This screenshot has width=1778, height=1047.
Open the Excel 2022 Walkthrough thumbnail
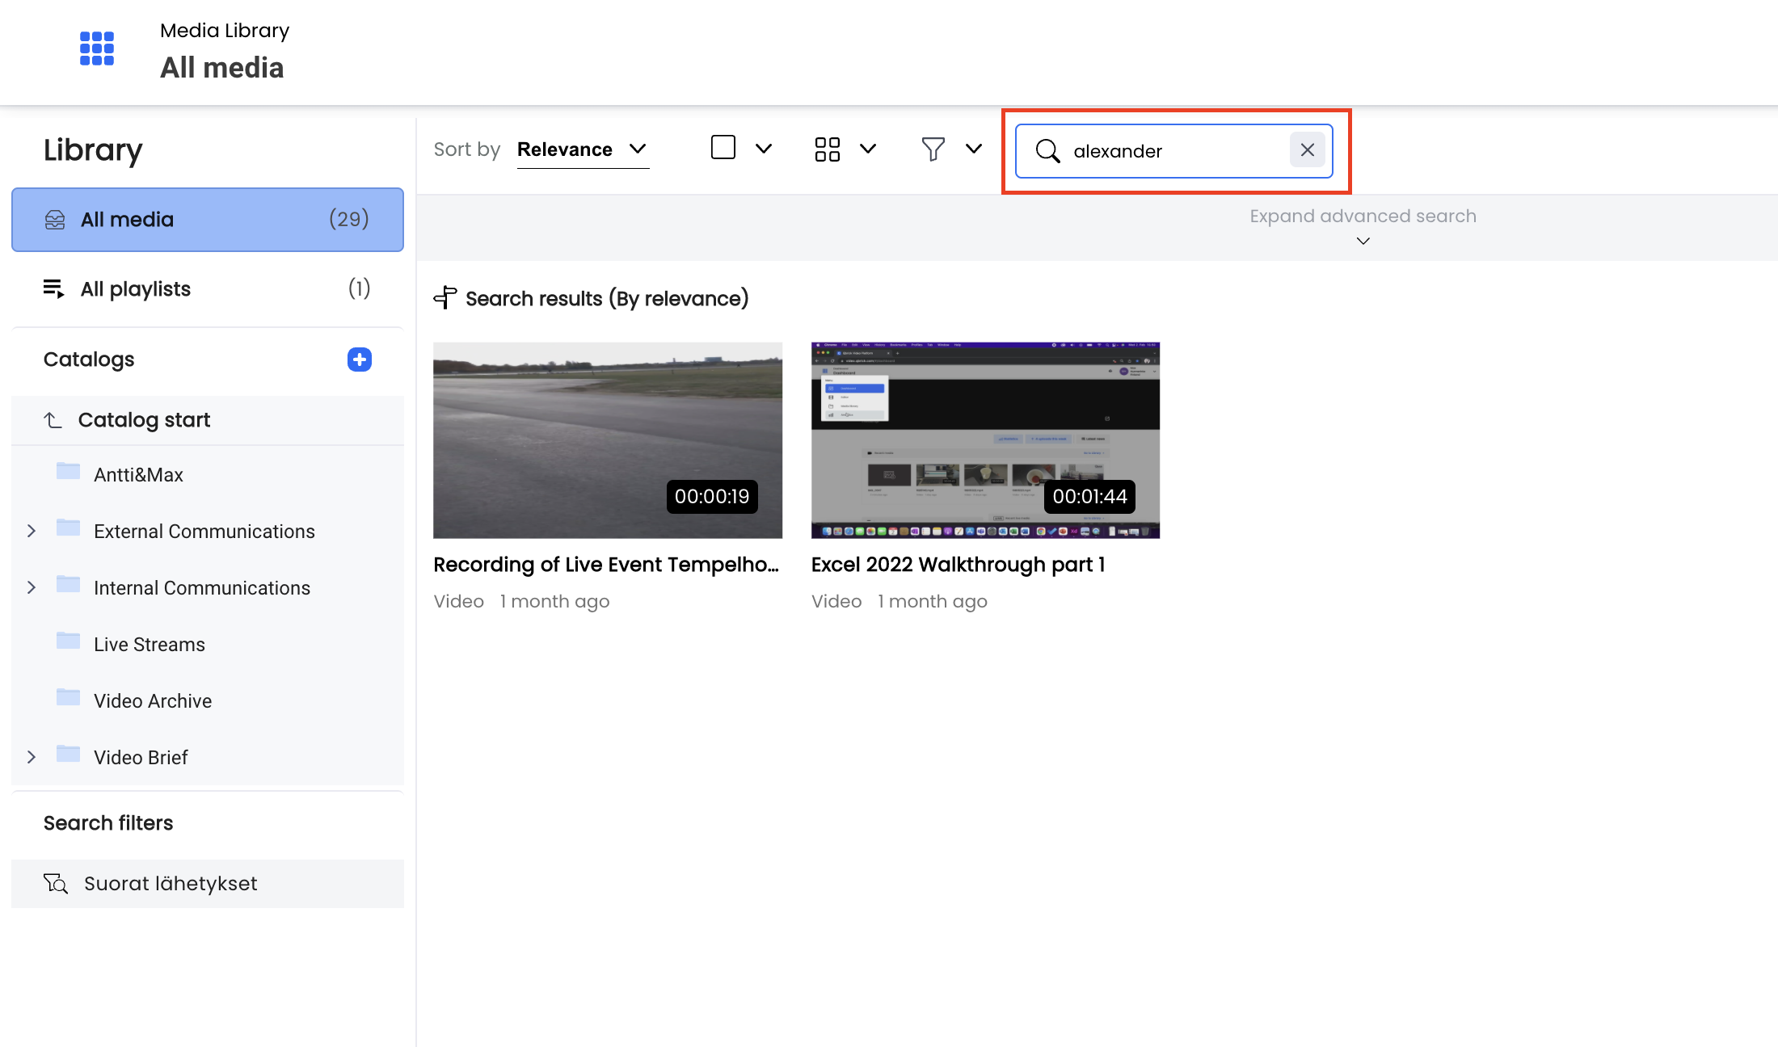tap(985, 440)
